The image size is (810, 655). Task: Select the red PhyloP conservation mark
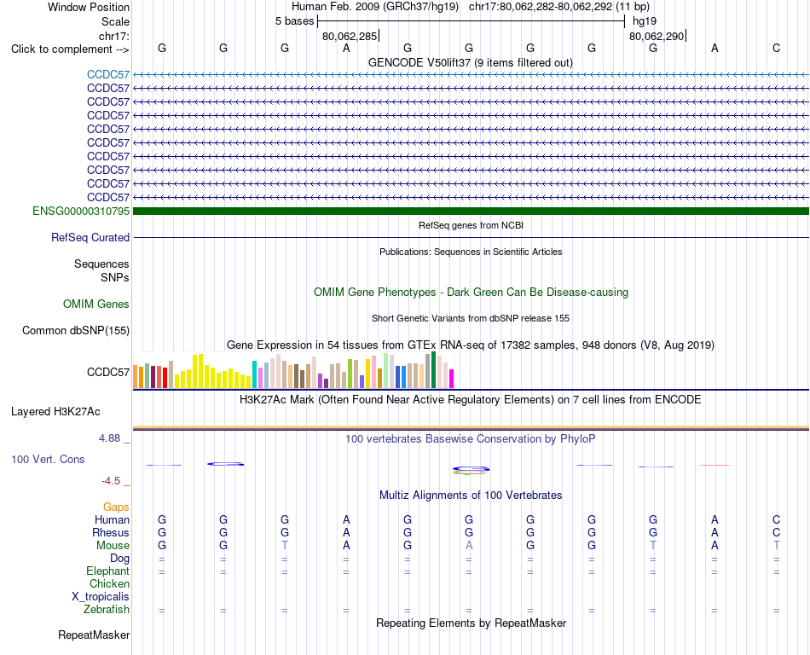tap(715, 465)
